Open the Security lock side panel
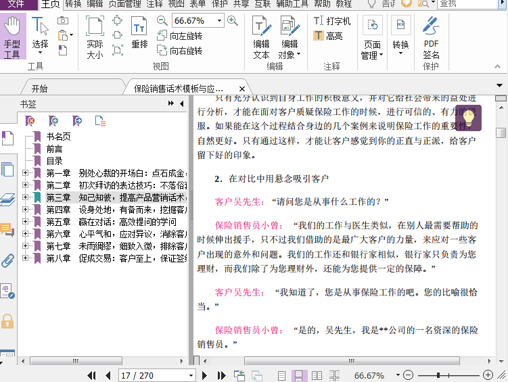 (7, 321)
